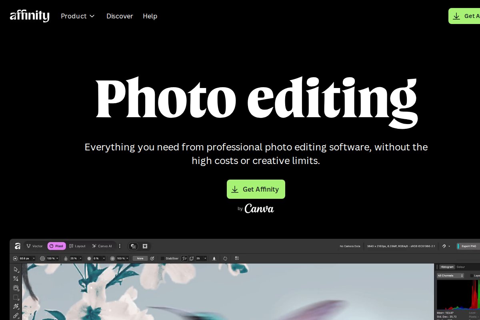Select the Crop tool in left toolbar
Image resolution: width=480 pixels, height=320 pixels.
(x=16, y=278)
